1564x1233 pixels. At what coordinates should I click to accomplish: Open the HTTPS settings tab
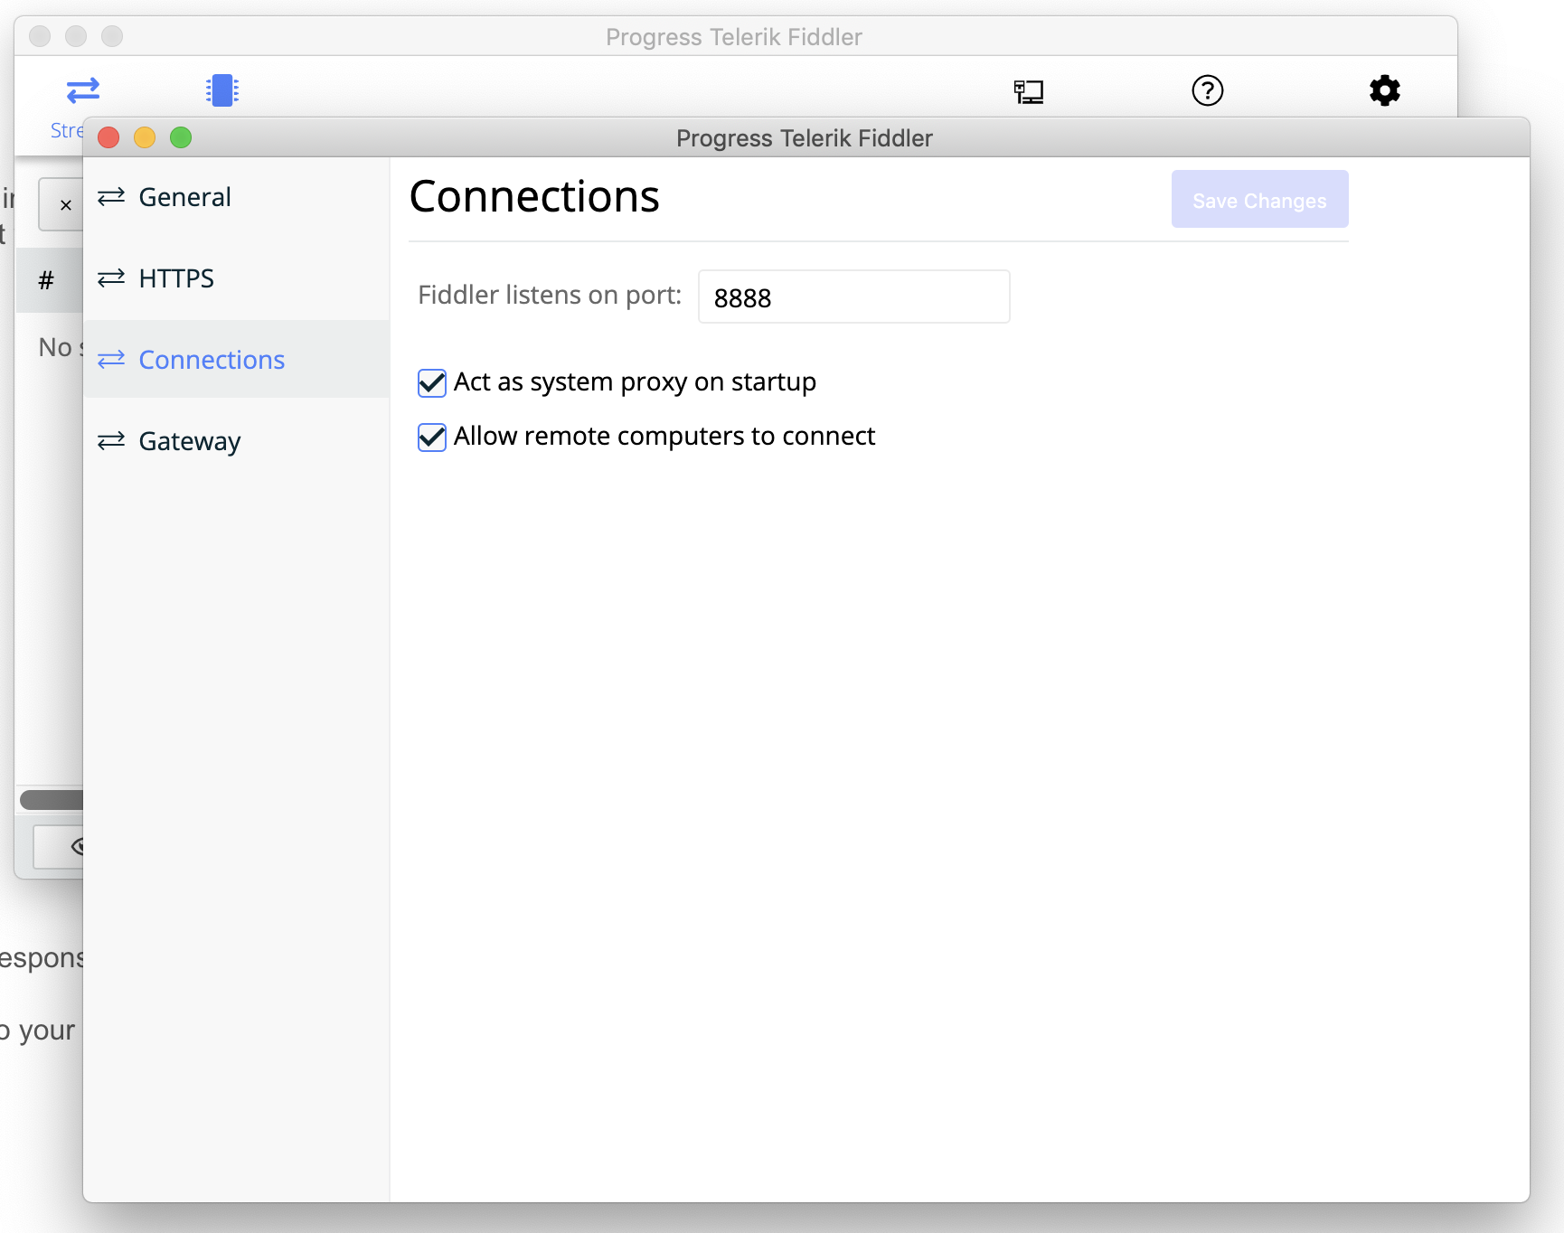point(176,278)
